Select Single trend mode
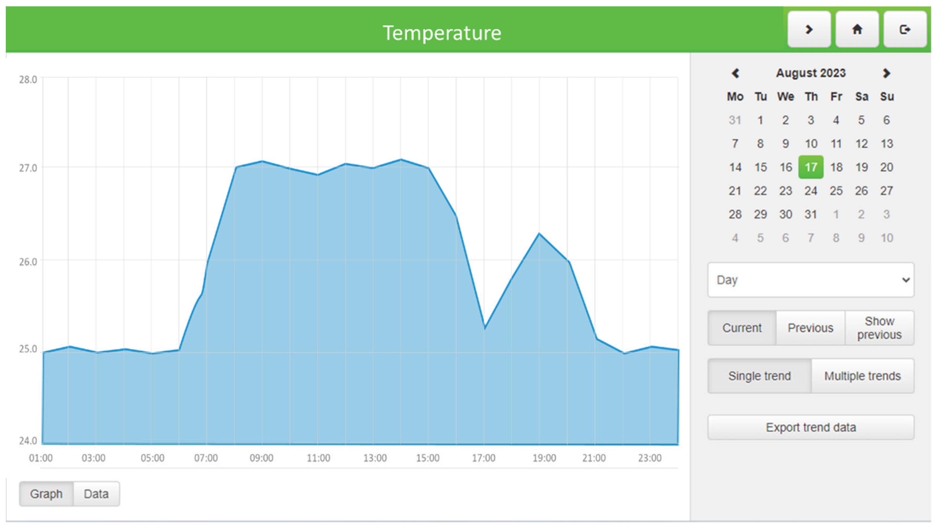 coord(759,375)
